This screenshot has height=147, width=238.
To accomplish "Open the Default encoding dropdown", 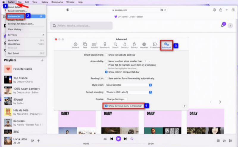I will click(129, 92).
